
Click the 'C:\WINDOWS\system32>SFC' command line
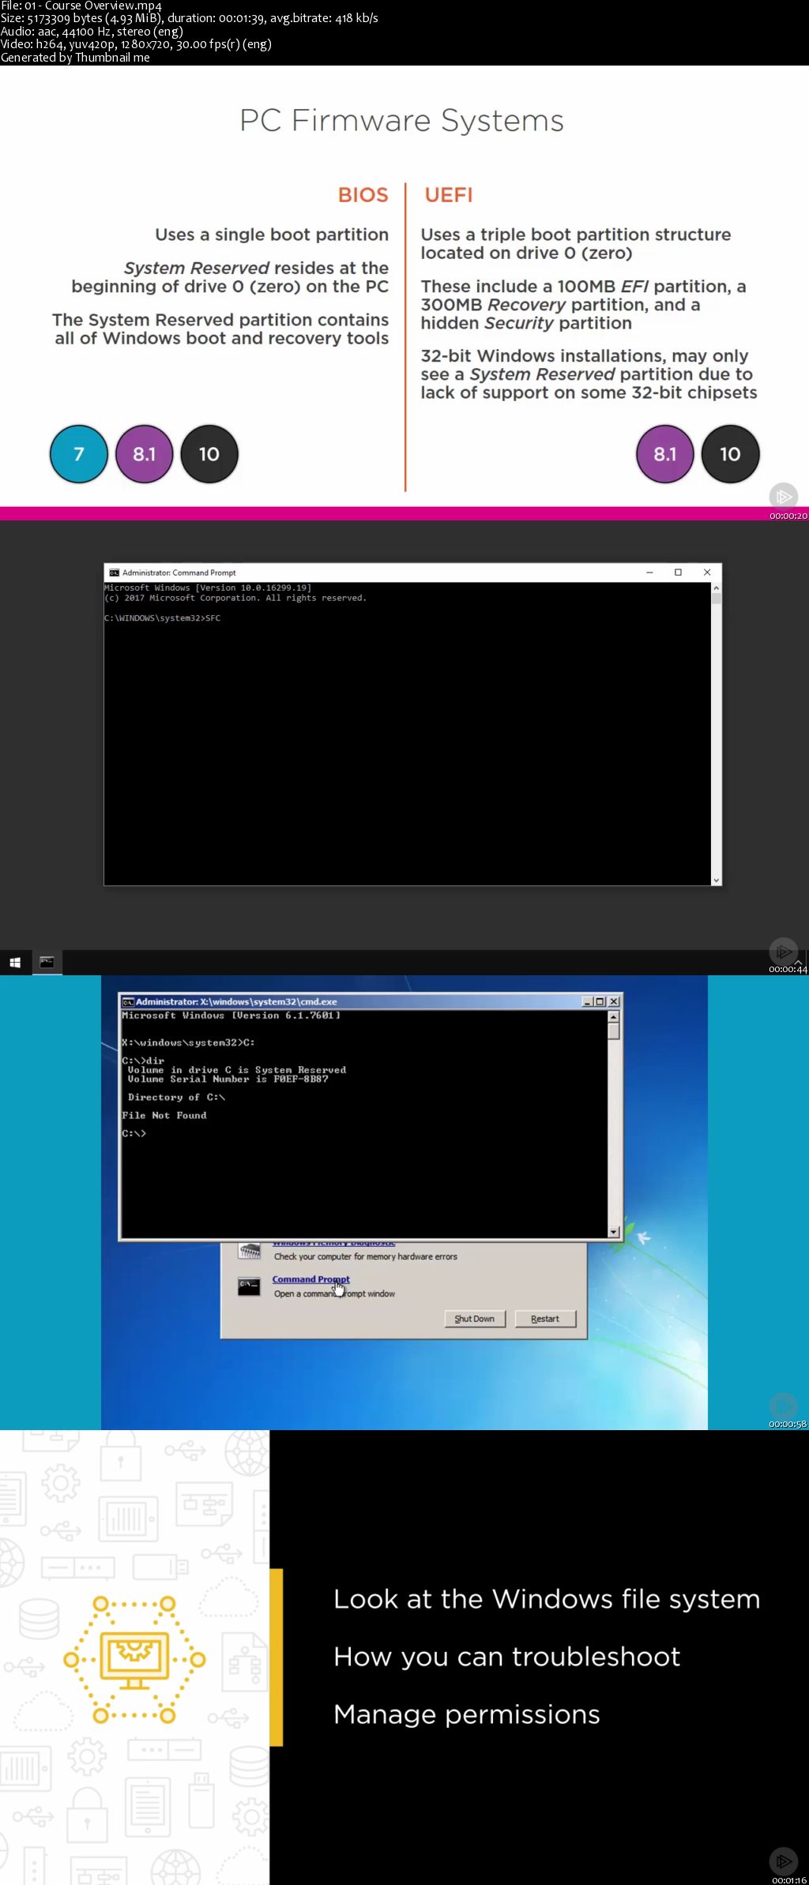162,618
